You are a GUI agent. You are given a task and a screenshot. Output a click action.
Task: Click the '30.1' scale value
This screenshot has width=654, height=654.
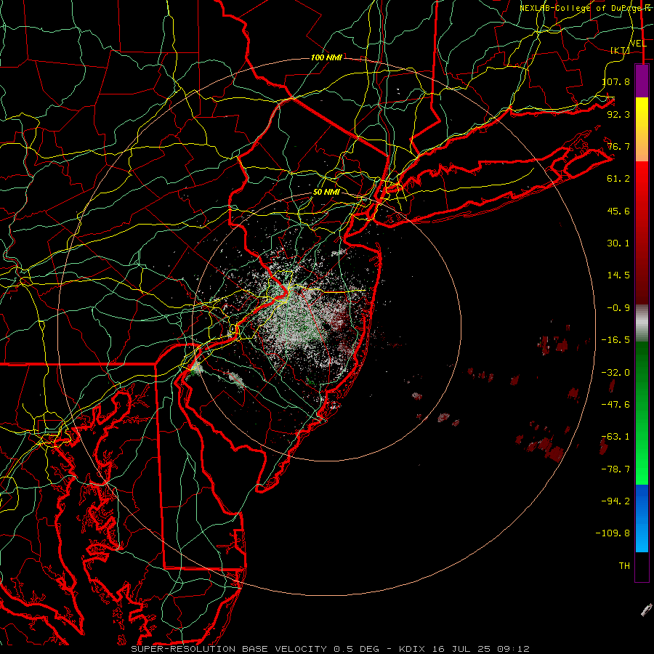(x=618, y=243)
